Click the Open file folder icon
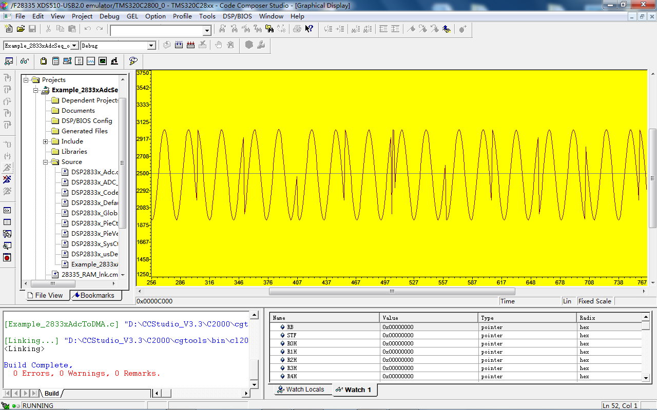657x410 pixels. 21,29
